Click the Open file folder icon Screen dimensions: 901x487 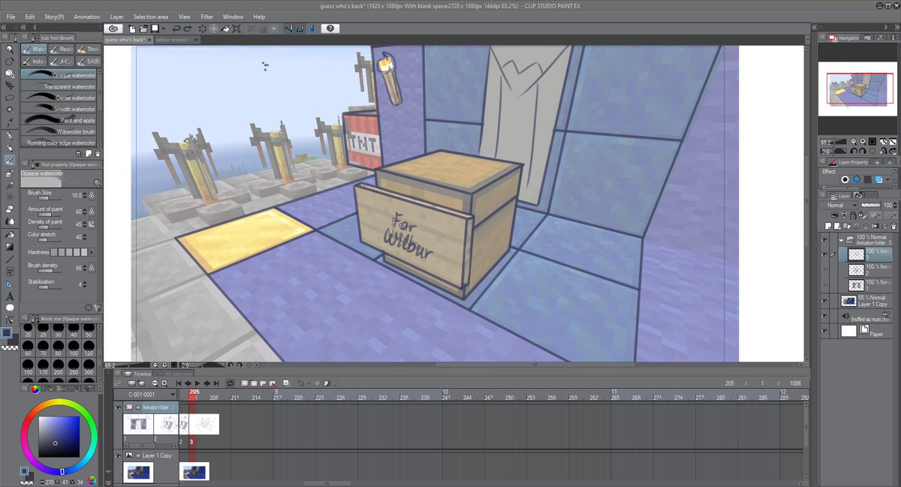143,29
